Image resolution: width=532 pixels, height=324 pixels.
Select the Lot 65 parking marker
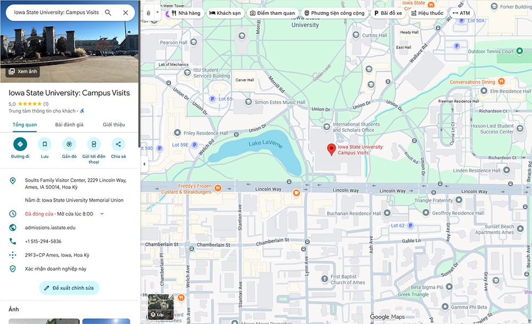[212, 99]
